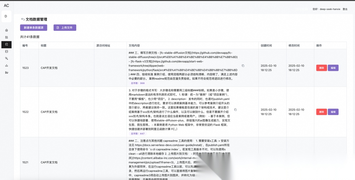355x180 pixels.
Task: Click creation time of row 1523
Action: tap(269, 68)
